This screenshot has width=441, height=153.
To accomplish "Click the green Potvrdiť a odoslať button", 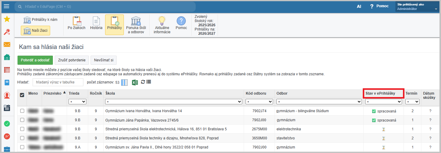I will (35, 60).
